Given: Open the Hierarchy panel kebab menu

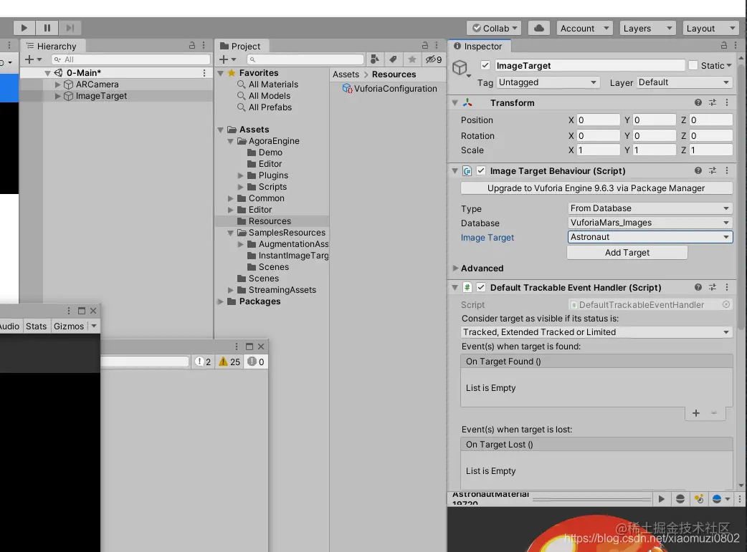Looking at the screenshot, I should tap(204, 45).
